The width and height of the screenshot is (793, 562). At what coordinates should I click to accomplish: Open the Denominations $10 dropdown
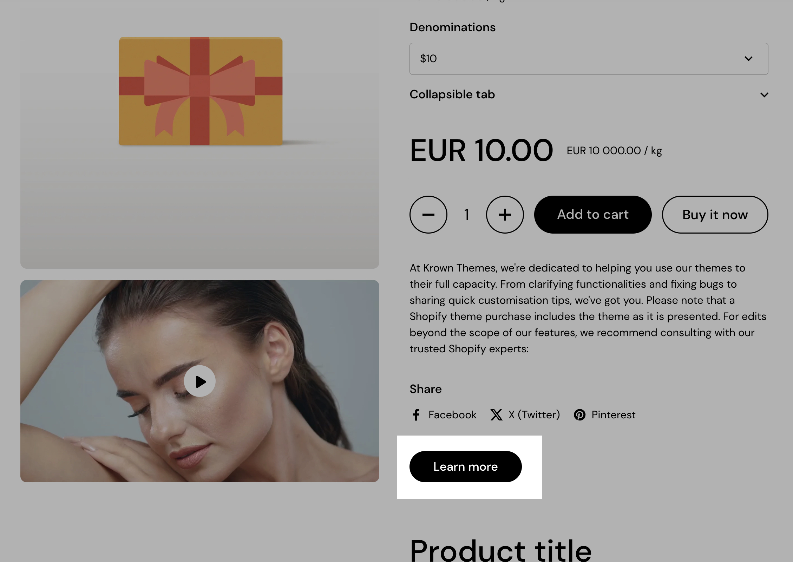pos(589,59)
